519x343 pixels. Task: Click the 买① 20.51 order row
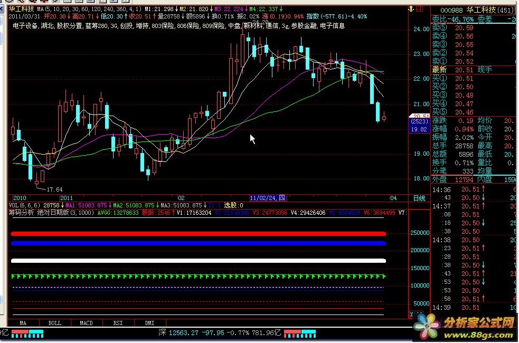pyautogui.click(x=474, y=79)
